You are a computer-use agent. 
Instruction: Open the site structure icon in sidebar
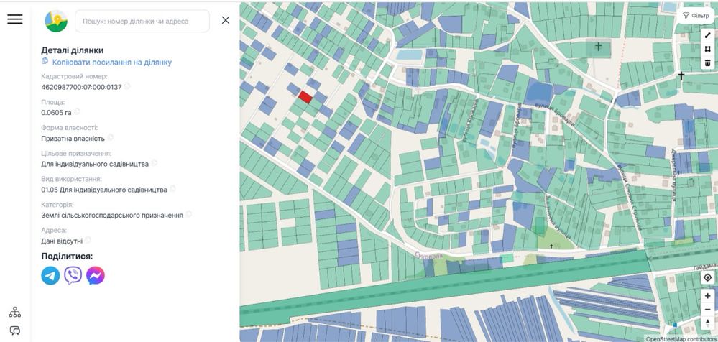[x=15, y=312]
